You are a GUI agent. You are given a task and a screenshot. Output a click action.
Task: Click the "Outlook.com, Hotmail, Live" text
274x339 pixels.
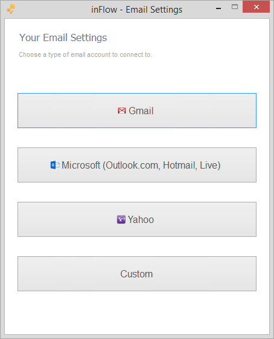pos(162,166)
